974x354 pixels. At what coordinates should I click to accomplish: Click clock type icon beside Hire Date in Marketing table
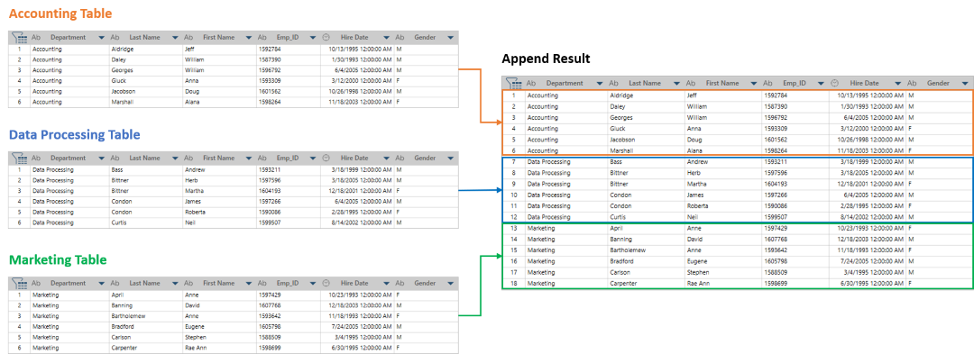[x=326, y=284]
